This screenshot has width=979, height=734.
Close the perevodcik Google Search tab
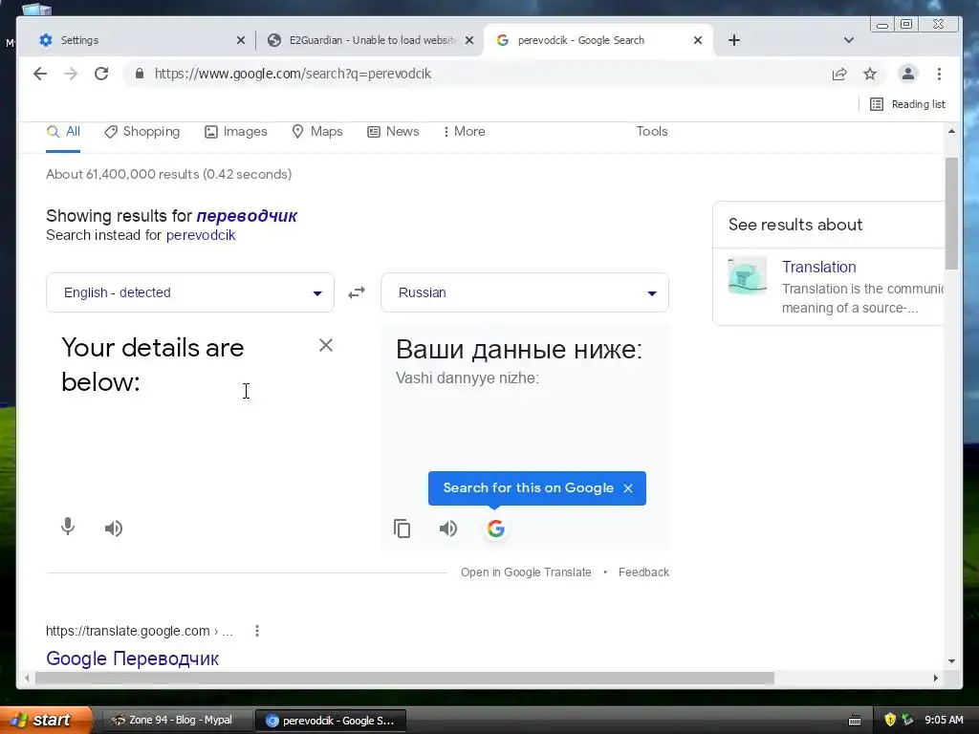(698, 40)
